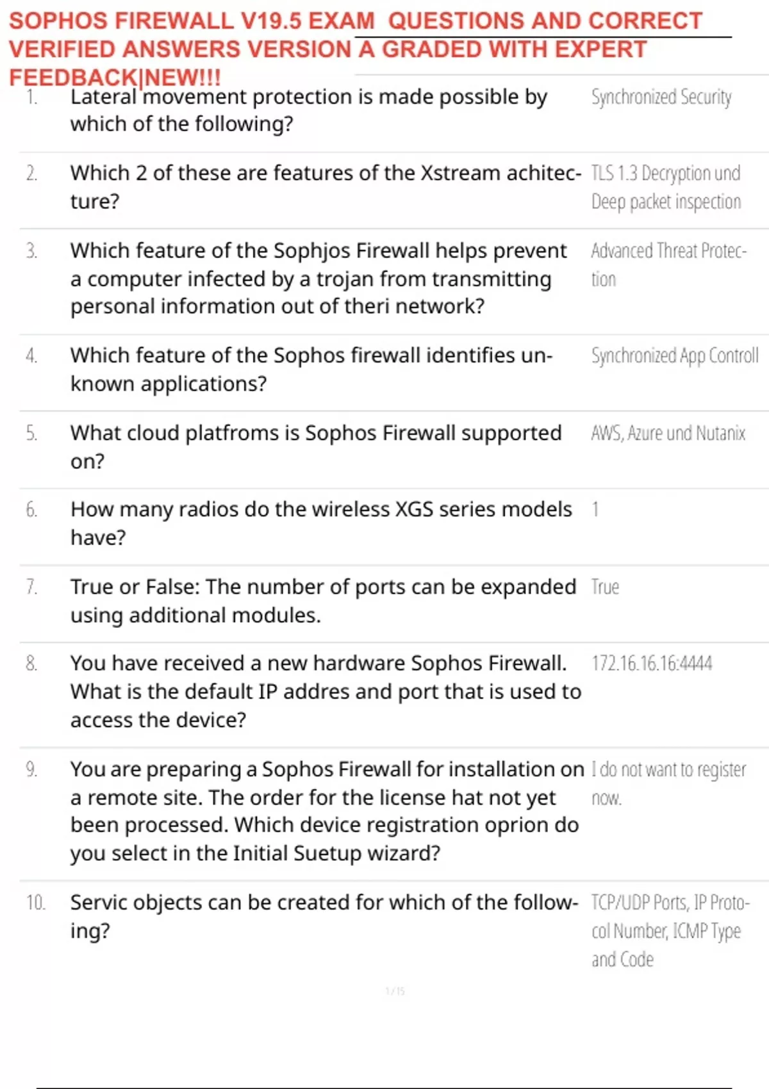
Task: Select the 'Synchronized App Controll' answer
Action: 674,356
